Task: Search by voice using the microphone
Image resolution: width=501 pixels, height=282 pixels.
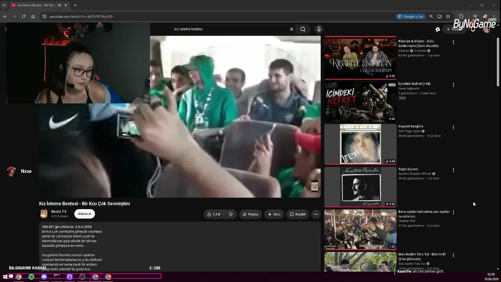Action: pyautogui.click(x=319, y=29)
